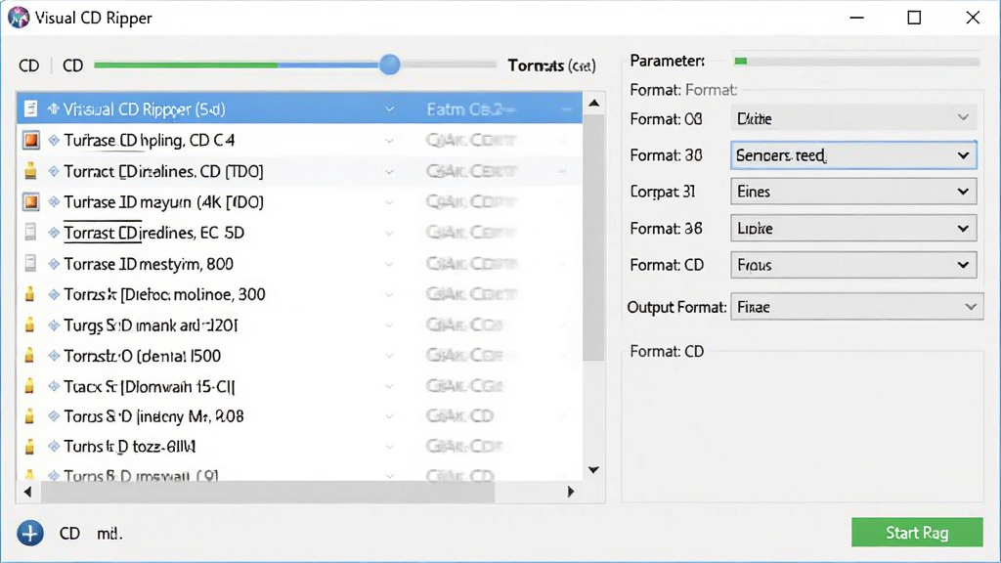The height and width of the screenshot is (563, 1001).
Task: Click the blue plus add icon
Action: pos(30,533)
